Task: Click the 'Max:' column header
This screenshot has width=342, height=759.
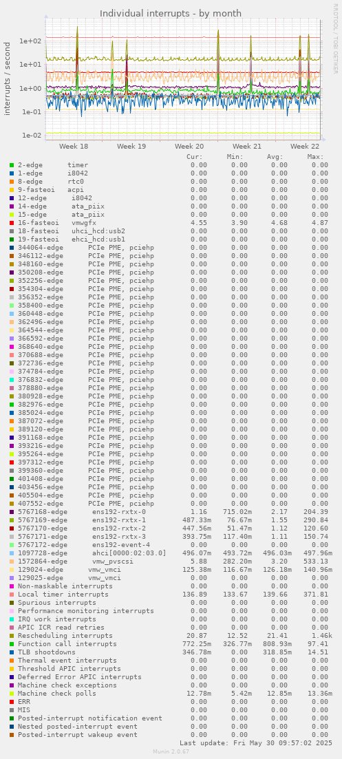Action: point(315,157)
